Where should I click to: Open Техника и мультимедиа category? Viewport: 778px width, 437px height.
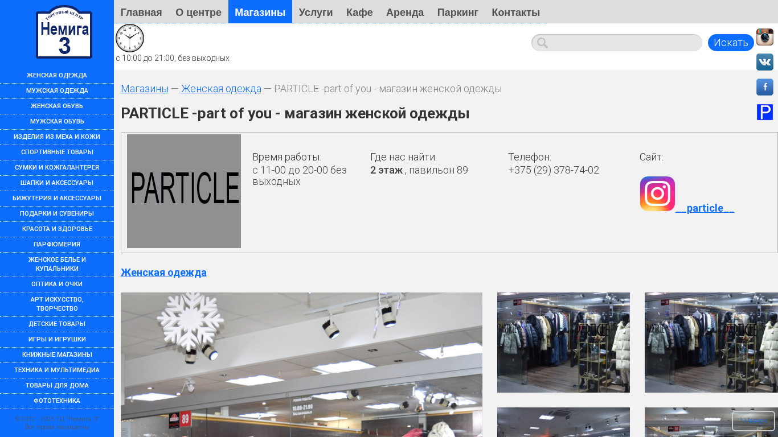57,370
